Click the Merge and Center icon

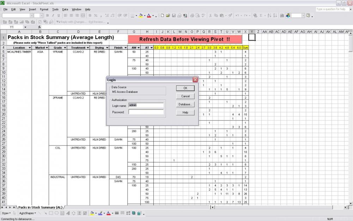[x=83, y=15]
